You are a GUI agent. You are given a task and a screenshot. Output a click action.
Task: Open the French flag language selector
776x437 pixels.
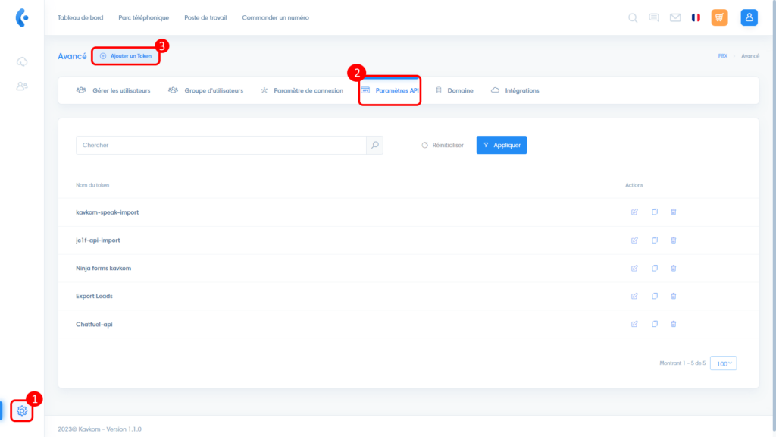(696, 17)
